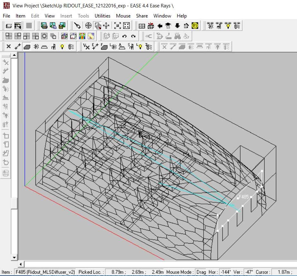
Task: Select the listener seat chair tool
Action: (x=53, y=47)
